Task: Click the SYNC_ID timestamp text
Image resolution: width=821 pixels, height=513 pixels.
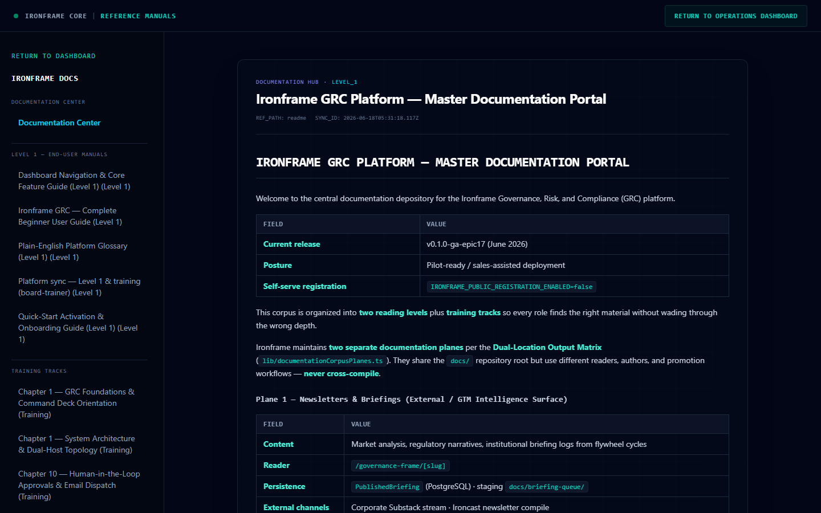Action: pyautogui.click(x=367, y=118)
